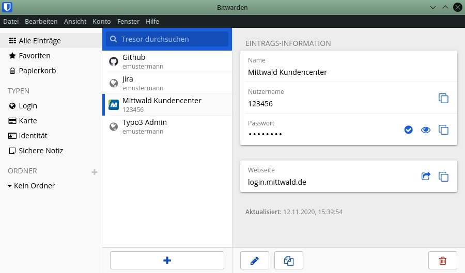Viewport: 465px width, 273px height.
Task: Collapse the Kein Ordner arrow
Action: click(x=10, y=186)
